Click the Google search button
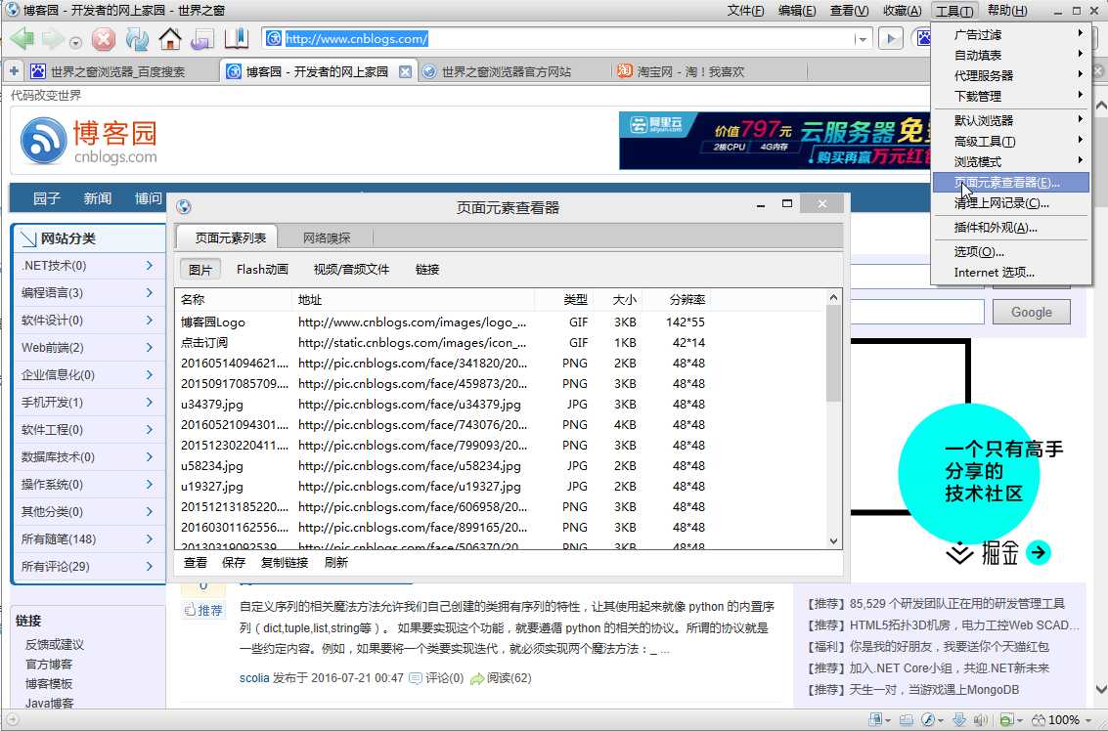The width and height of the screenshot is (1108, 731). [1031, 312]
